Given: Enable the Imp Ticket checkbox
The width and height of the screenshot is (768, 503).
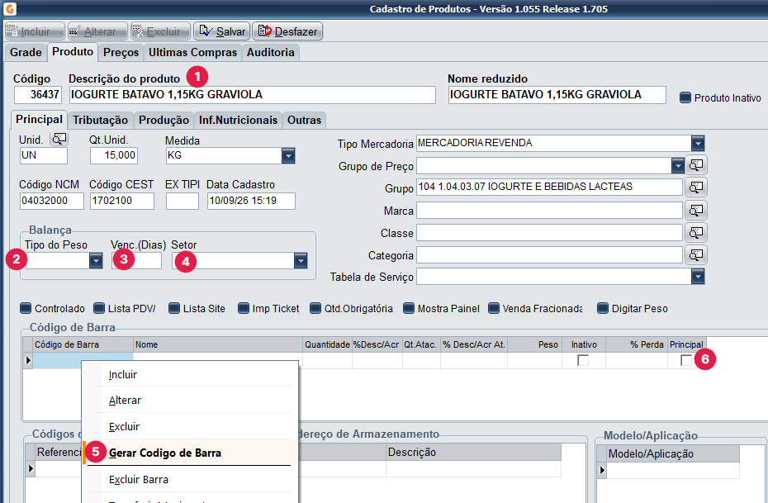Looking at the screenshot, I should (244, 309).
